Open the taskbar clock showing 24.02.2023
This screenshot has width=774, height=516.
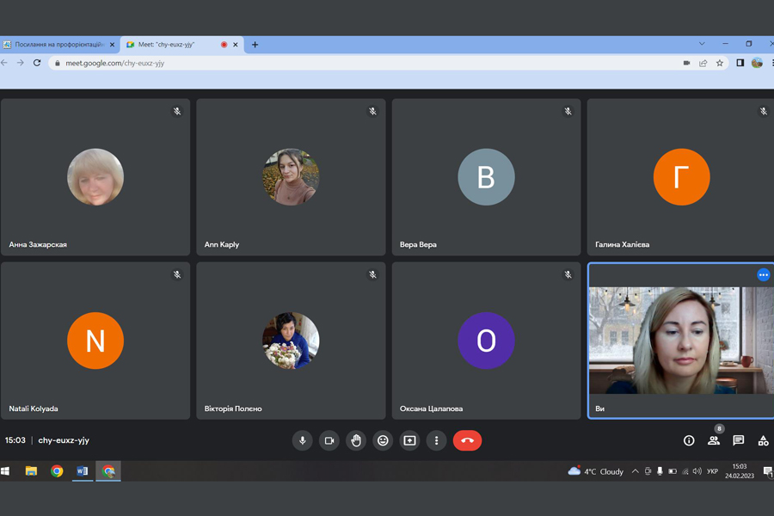[740, 471]
